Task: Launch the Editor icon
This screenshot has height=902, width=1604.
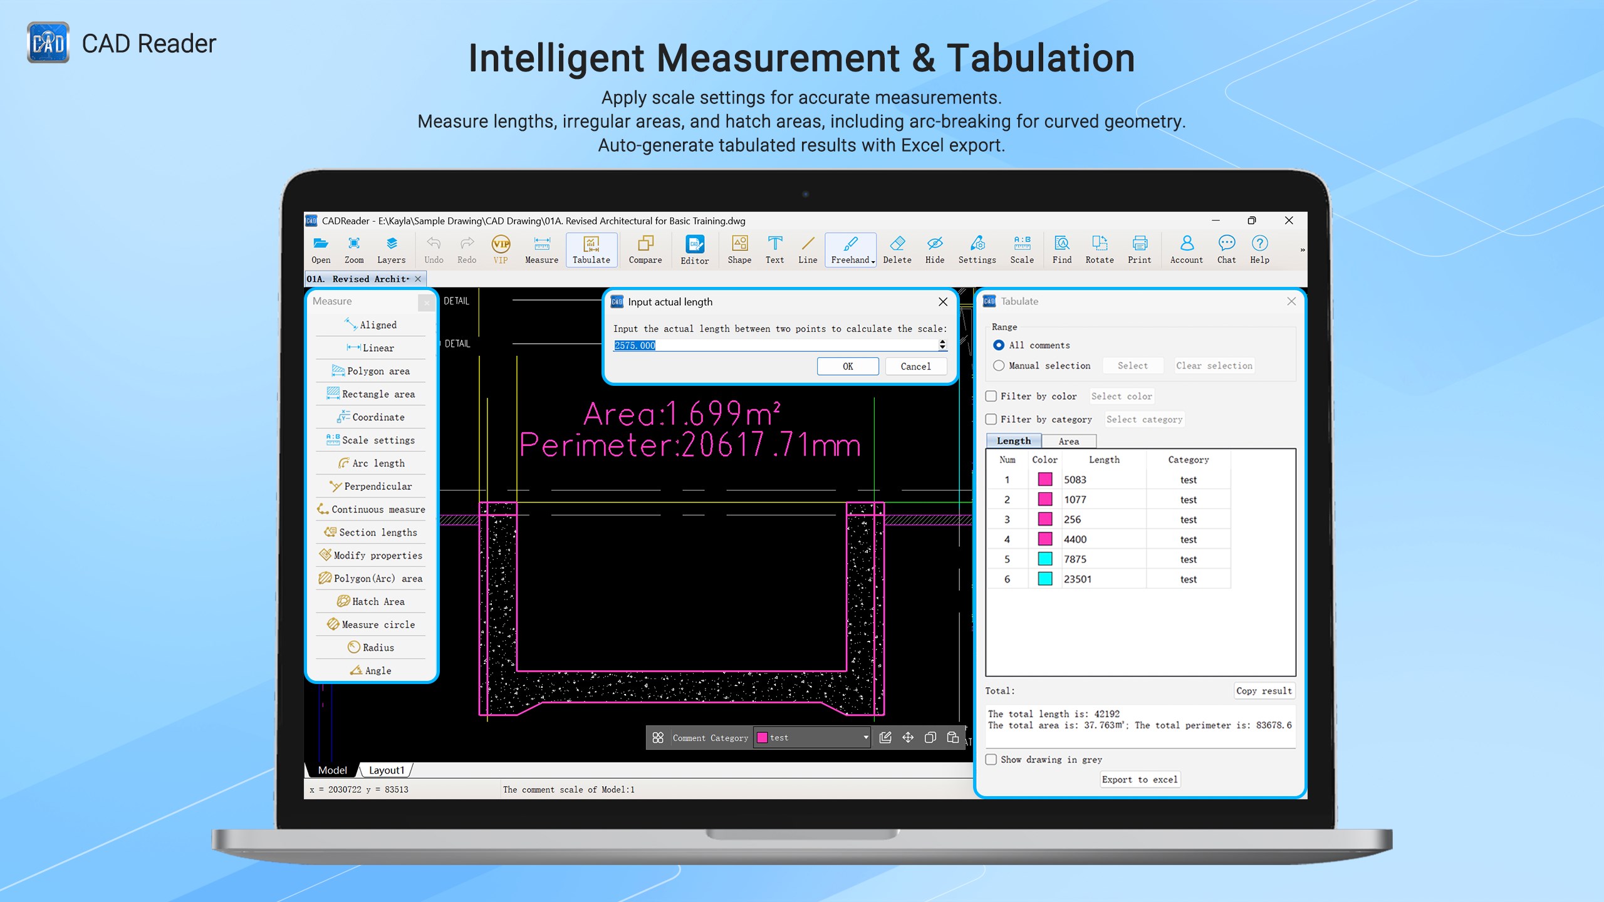Action: [694, 250]
